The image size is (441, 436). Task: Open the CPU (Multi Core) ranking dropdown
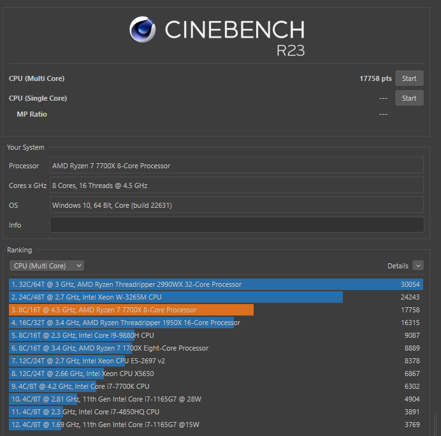47,266
